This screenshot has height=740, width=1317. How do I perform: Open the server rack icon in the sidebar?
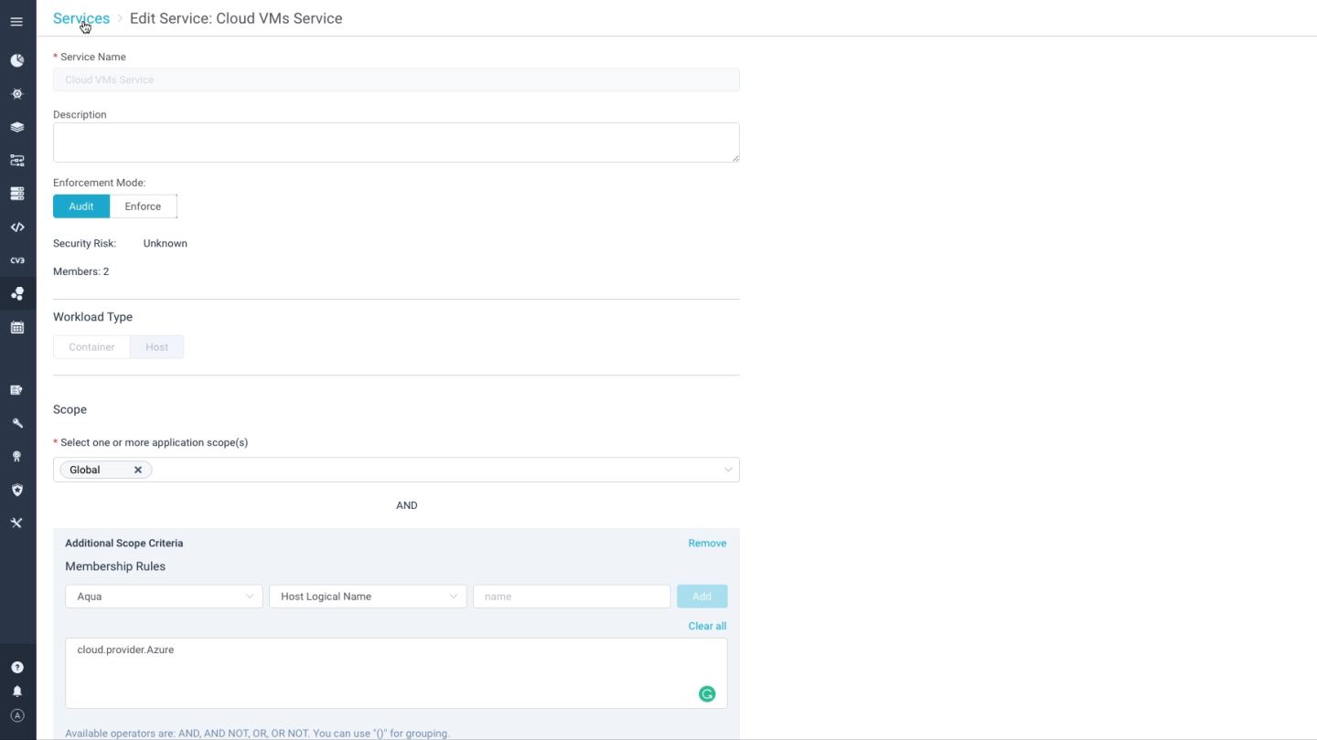16,194
